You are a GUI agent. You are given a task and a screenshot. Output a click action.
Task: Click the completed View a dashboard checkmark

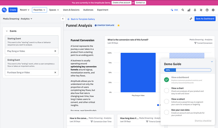click(x=167, y=80)
